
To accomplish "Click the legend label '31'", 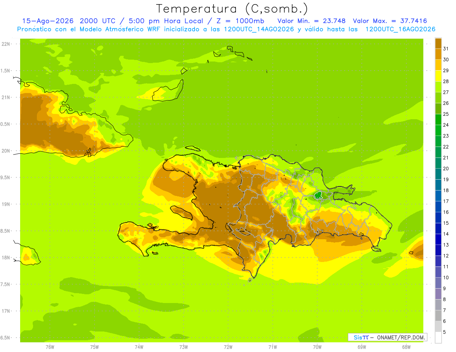I will click(x=446, y=49).
